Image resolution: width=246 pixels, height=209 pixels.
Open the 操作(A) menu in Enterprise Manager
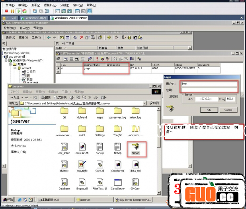tap(10, 37)
